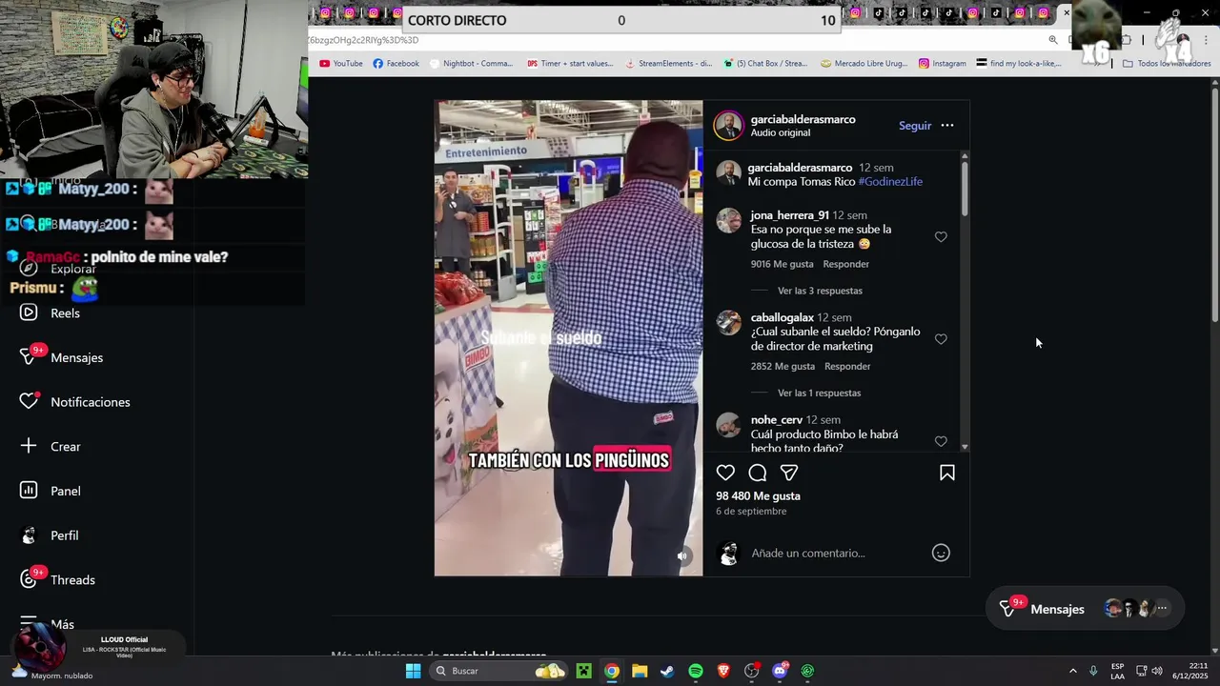Reply to jona_herrera_91's comment

[x=846, y=264]
